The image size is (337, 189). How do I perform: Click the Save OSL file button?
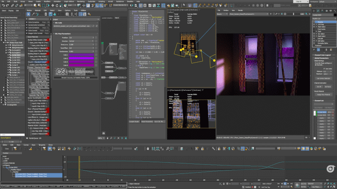tap(159, 121)
